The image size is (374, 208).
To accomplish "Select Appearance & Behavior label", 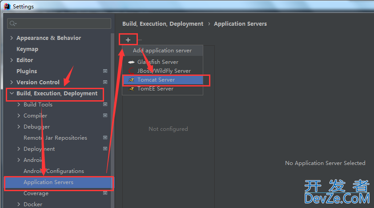I will click(48, 38).
